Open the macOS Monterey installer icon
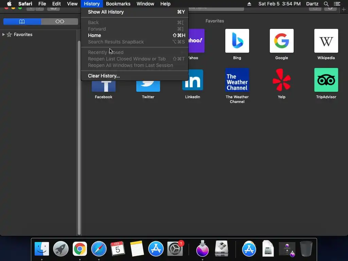The width and height of the screenshot is (348, 261). 203,248
